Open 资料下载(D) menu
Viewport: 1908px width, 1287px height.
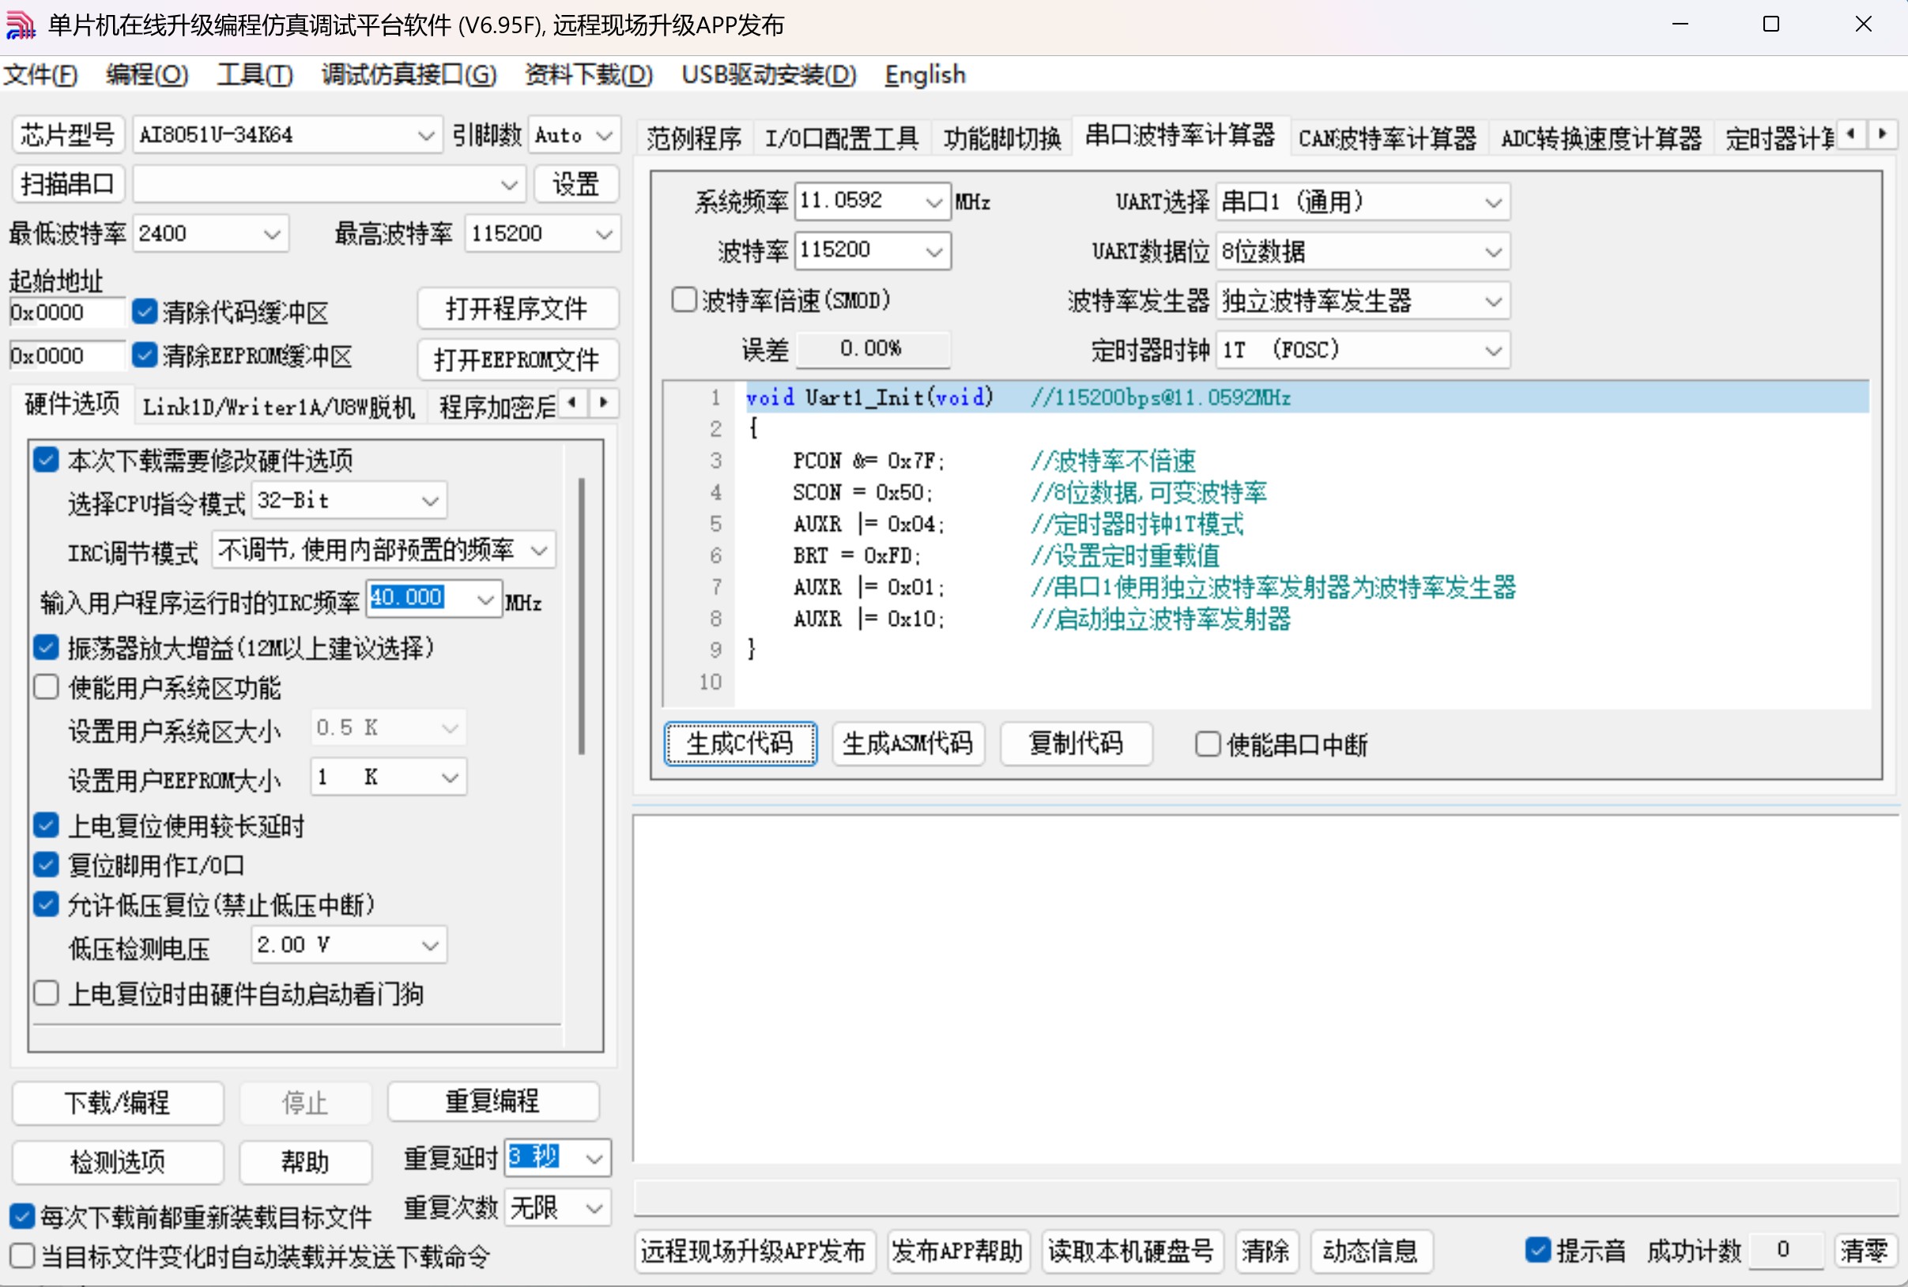coord(589,75)
